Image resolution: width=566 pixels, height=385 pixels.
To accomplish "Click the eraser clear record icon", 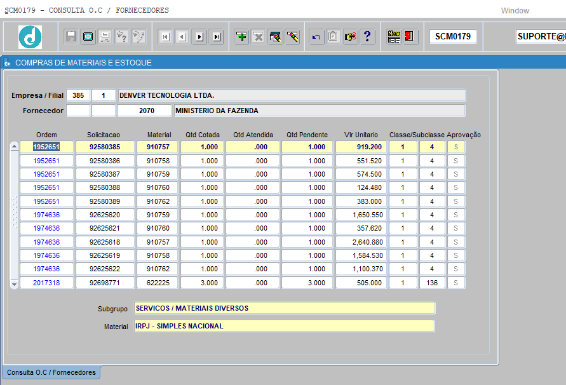I will 292,37.
